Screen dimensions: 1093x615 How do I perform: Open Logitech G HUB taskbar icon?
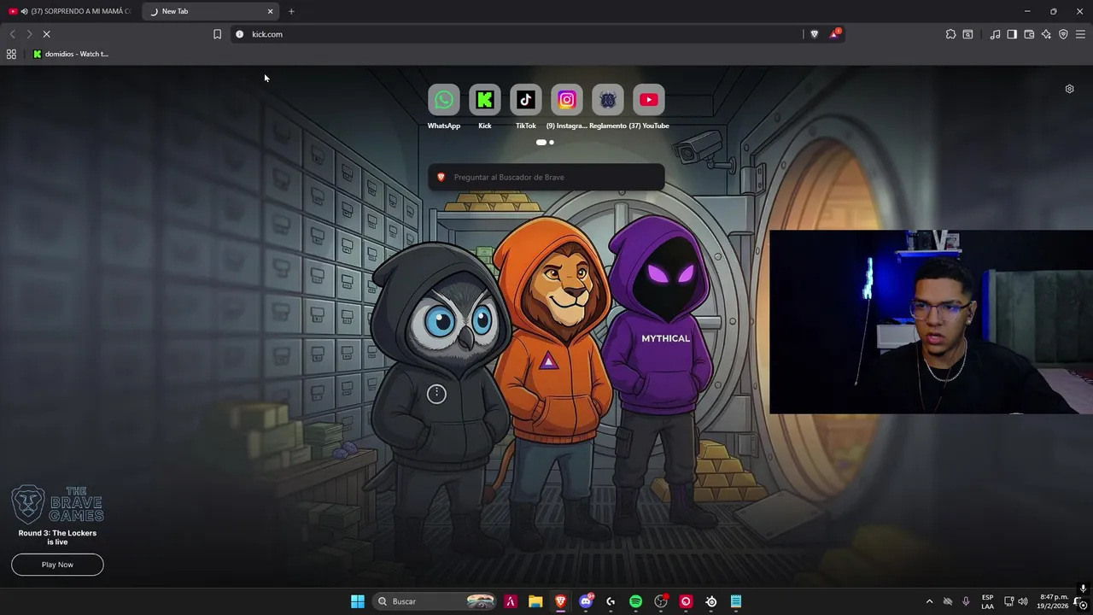point(611,601)
